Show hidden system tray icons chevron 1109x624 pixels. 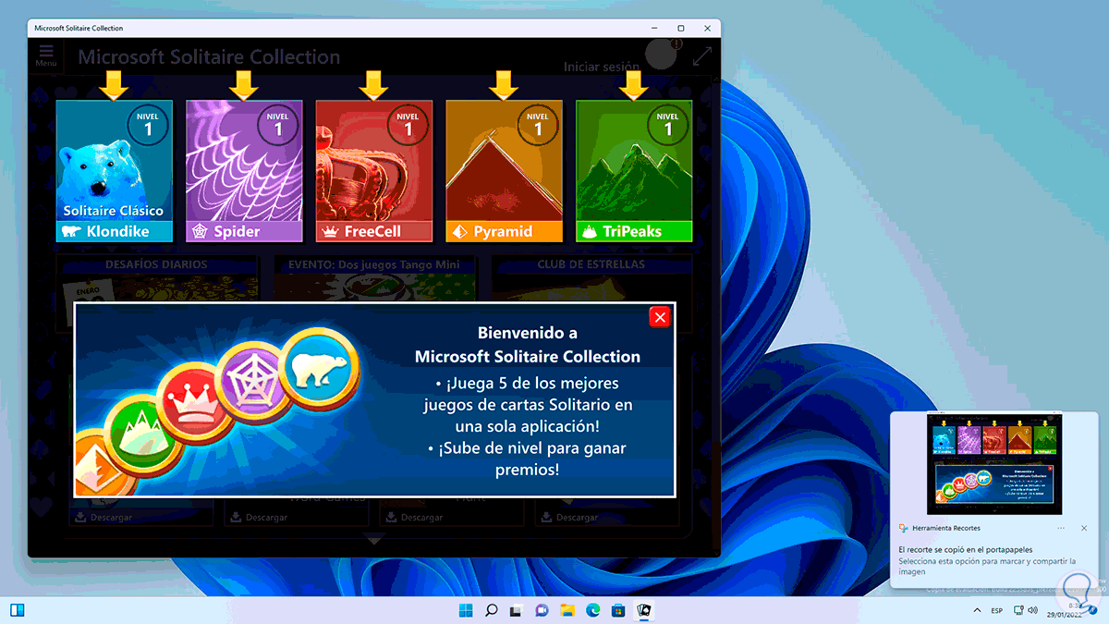pyautogui.click(x=978, y=611)
